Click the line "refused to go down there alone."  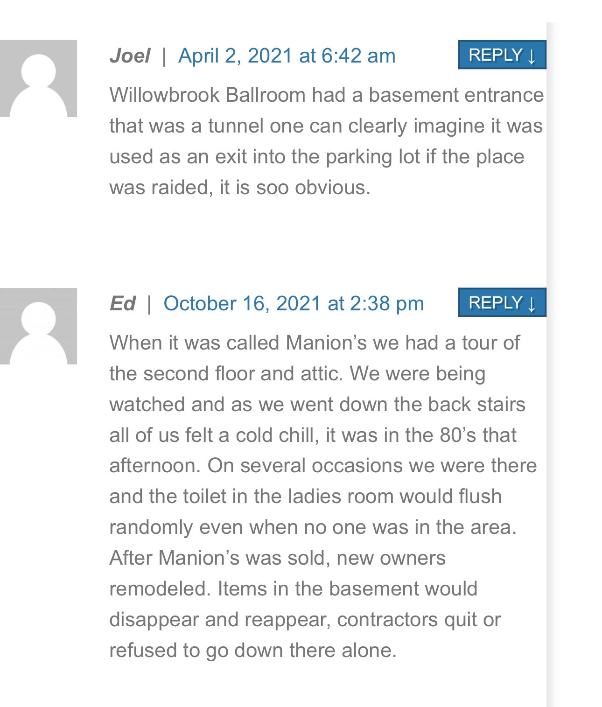(x=252, y=651)
